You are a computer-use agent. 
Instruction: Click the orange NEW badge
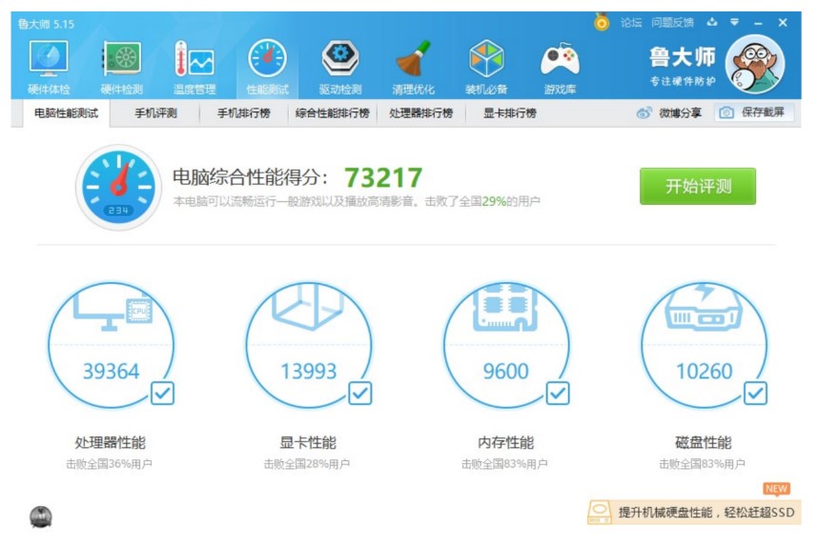click(776, 489)
